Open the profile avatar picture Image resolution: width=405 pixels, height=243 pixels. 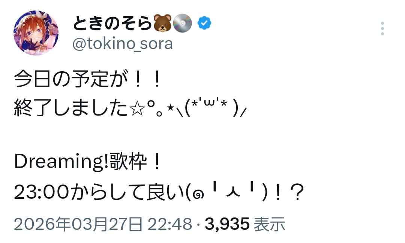click(x=36, y=33)
